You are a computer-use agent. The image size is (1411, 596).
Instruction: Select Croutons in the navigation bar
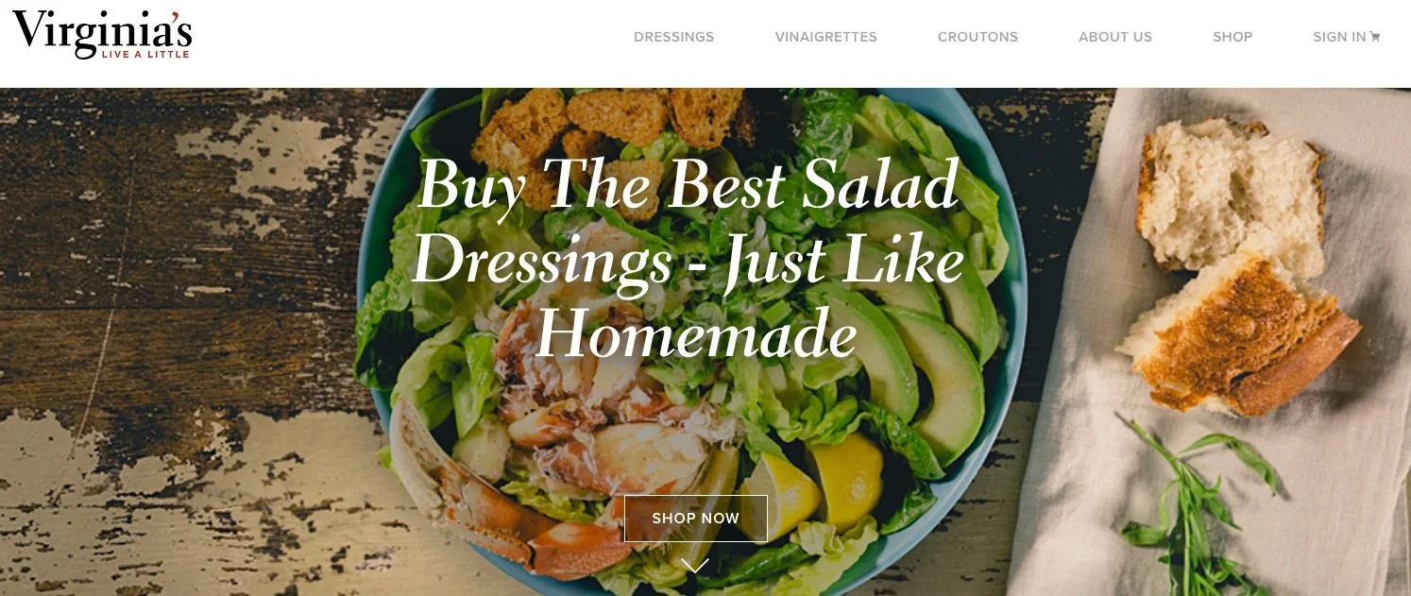977,38
